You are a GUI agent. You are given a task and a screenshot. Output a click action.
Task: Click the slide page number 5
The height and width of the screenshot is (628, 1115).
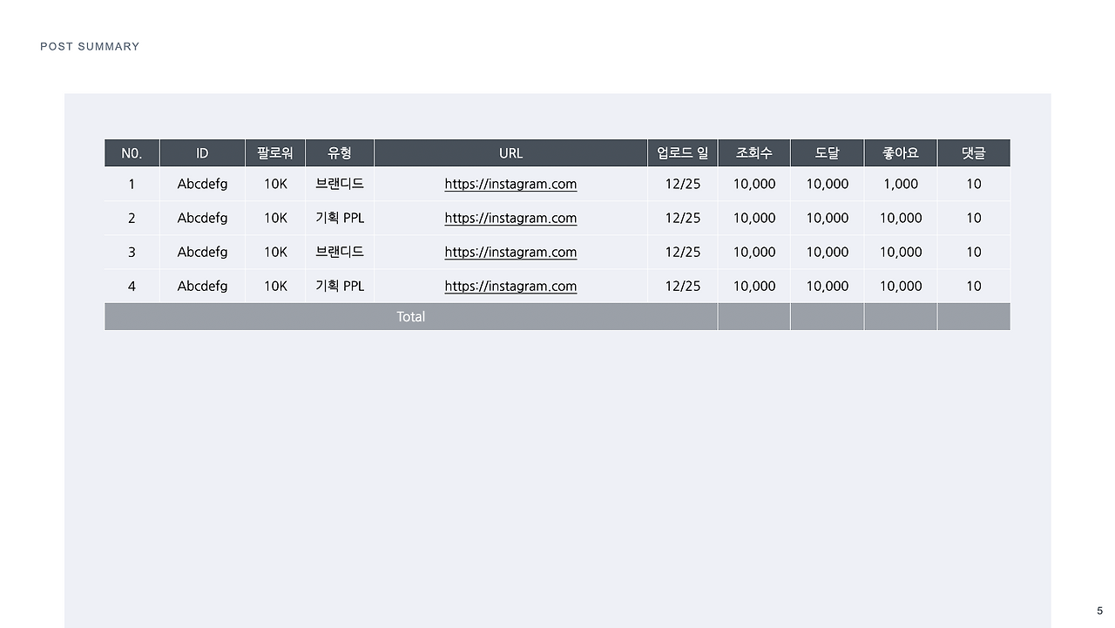(x=1100, y=611)
